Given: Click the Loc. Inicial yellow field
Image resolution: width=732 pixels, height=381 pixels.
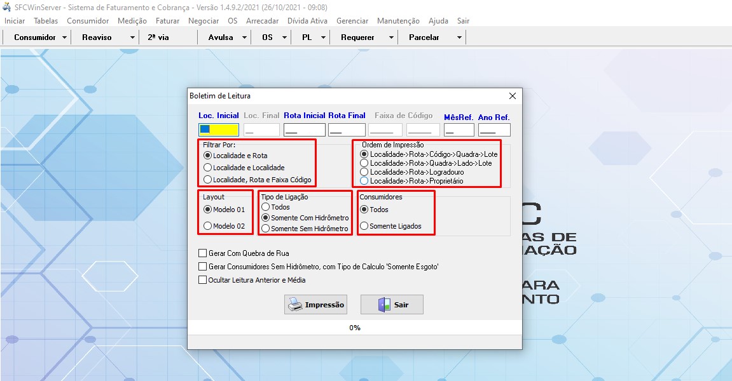Looking at the screenshot, I should pyautogui.click(x=219, y=130).
